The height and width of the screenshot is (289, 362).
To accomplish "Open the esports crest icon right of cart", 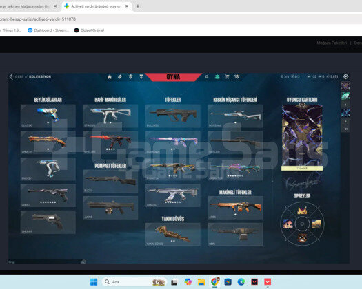I will 237,77.
